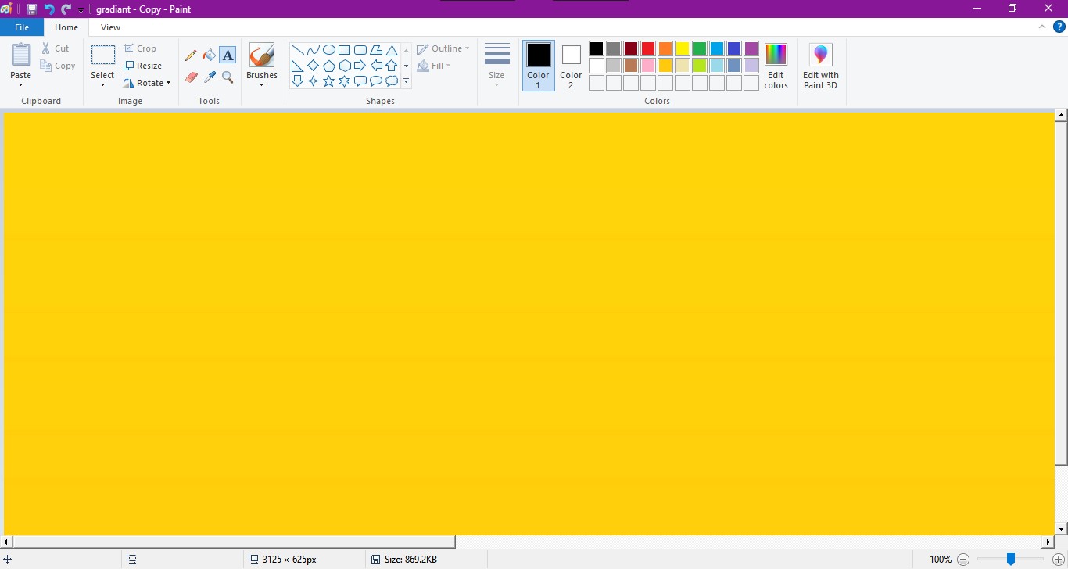Image resolution: width=1068 pixels, height=569 pixels.
Task: Open the shape Fill dropdown
Action: click(x=435, y=66)
